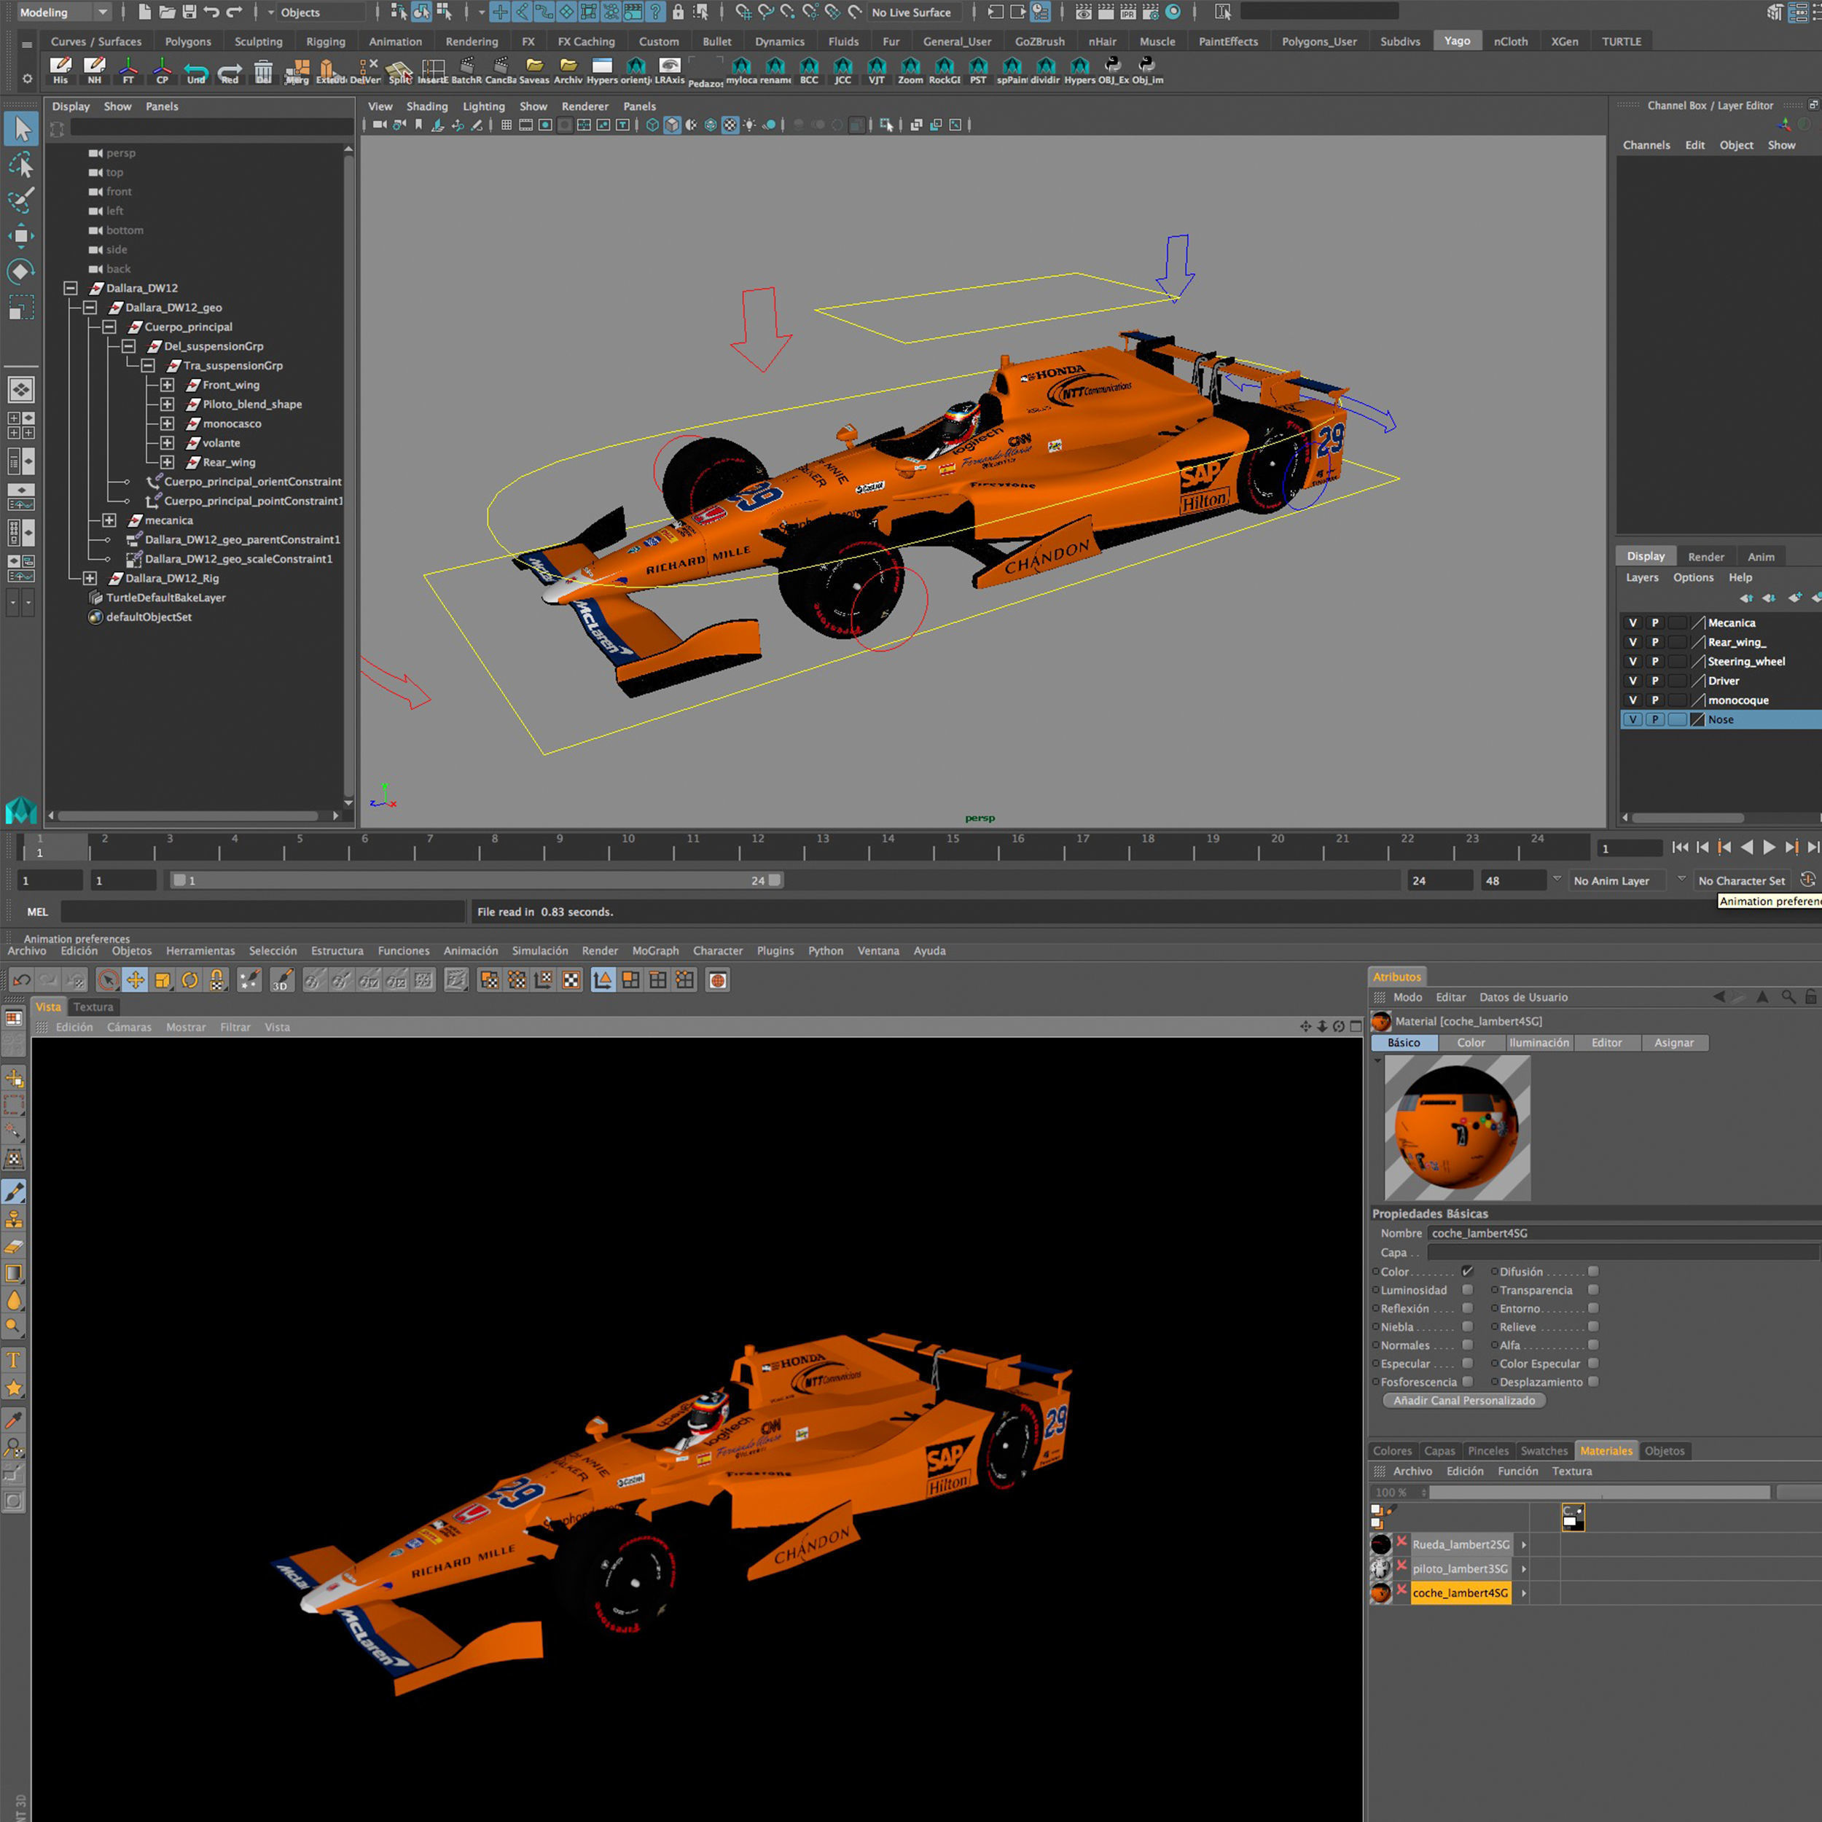Open the Iluminación material tab
Screen dimensions: 1822x1822
1538,1042
